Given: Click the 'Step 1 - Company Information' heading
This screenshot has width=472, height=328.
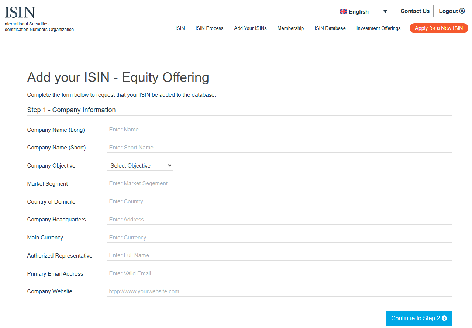Looking at the screenshot, I should 71,110.
